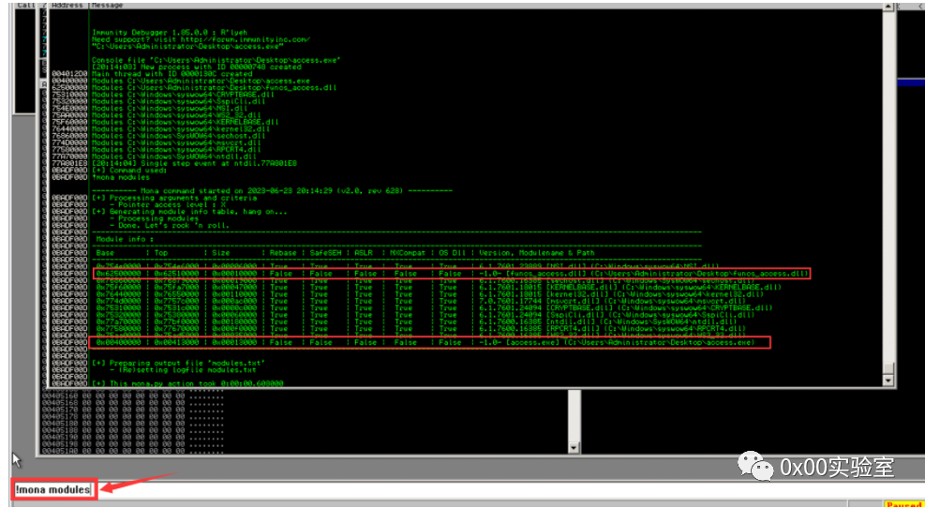
Task: Click the yellow Paused status indicator
Action: click(903, 504)
